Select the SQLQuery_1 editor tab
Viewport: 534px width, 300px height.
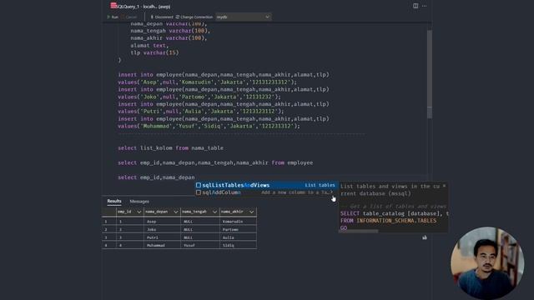pyautogui.click(x=140, y=6)
